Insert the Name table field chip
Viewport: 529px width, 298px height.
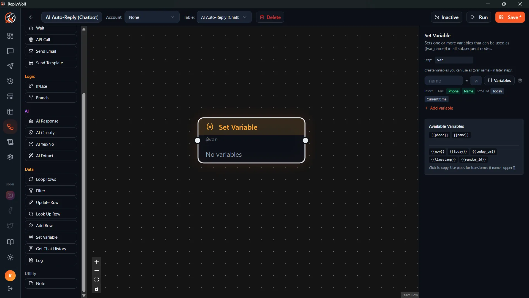(x=468, y=91)
